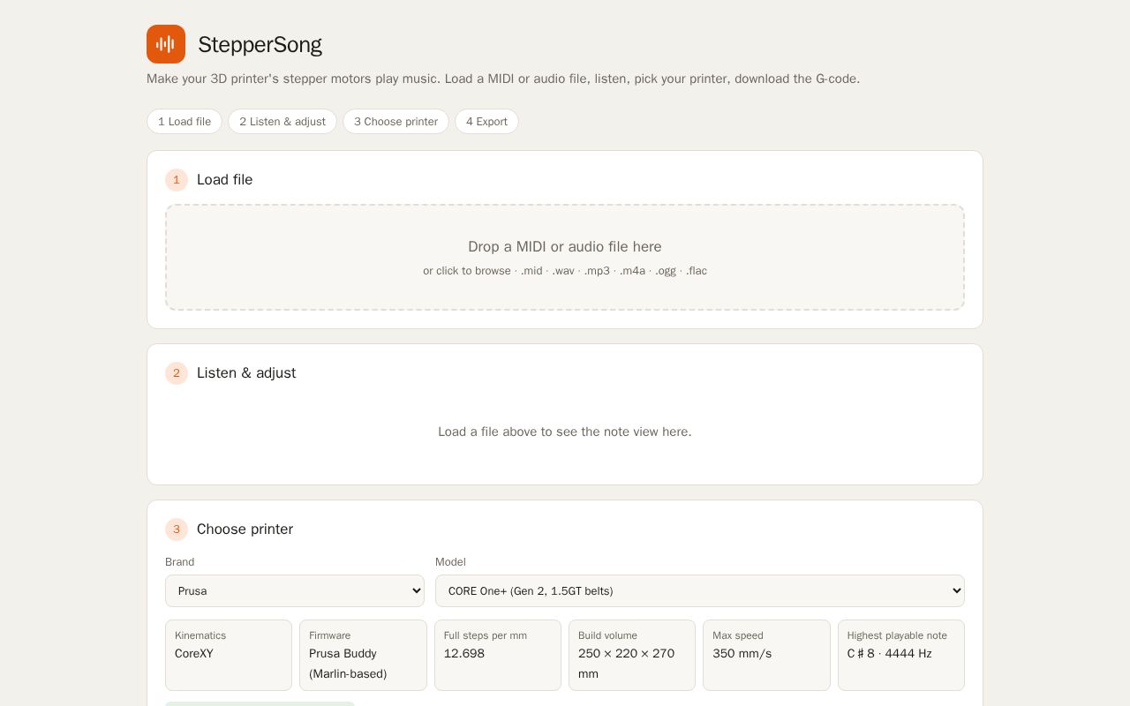
Task: Click 'Load a file above to see the note view here.'
Action: 565,432
